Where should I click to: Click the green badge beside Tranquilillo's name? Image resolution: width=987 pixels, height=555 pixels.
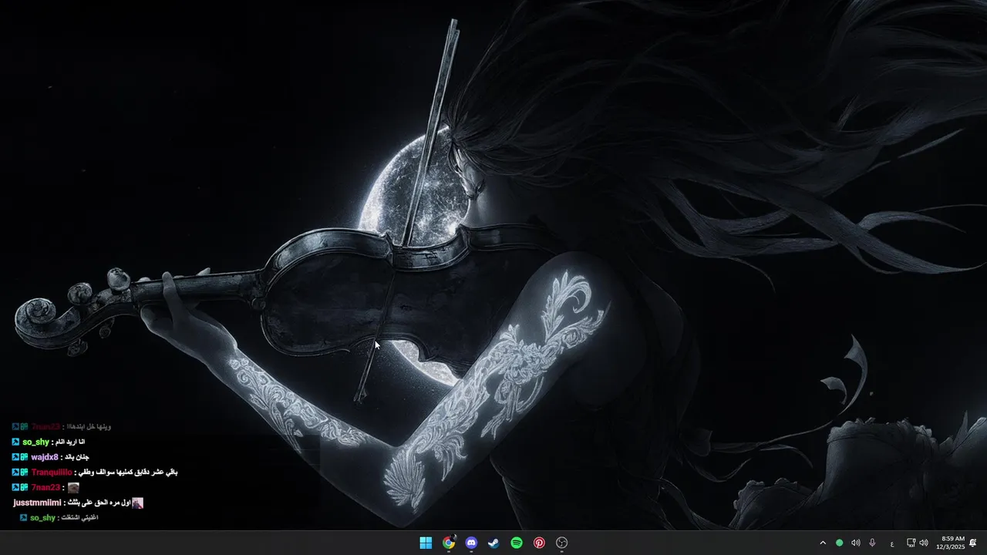(25, 472)
